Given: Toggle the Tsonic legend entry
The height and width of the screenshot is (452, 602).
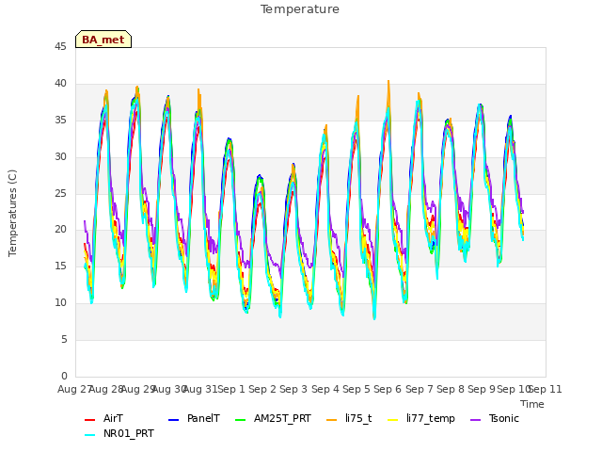Looking at the screenshot, I should 495,418.
